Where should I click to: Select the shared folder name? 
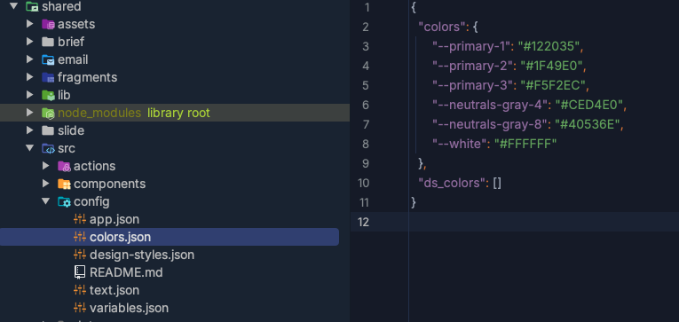point(61,6)
